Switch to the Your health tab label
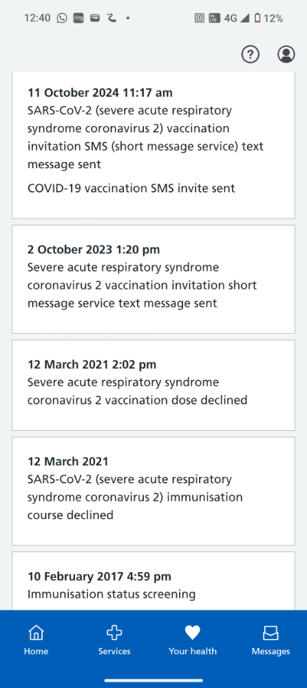Screen dimensions: 307x688 (x=192, y=651)
